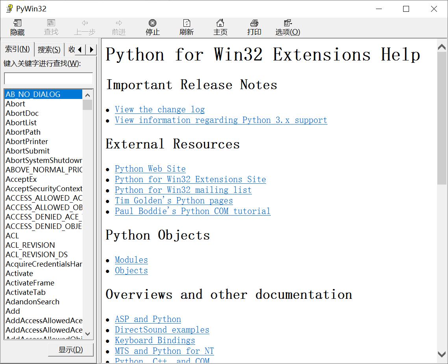
Task: Click the 停止 (Stop) icon
Action: coord(152,27)
